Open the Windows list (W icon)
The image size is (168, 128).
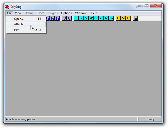pyautogui.click(x=91, y=18)
